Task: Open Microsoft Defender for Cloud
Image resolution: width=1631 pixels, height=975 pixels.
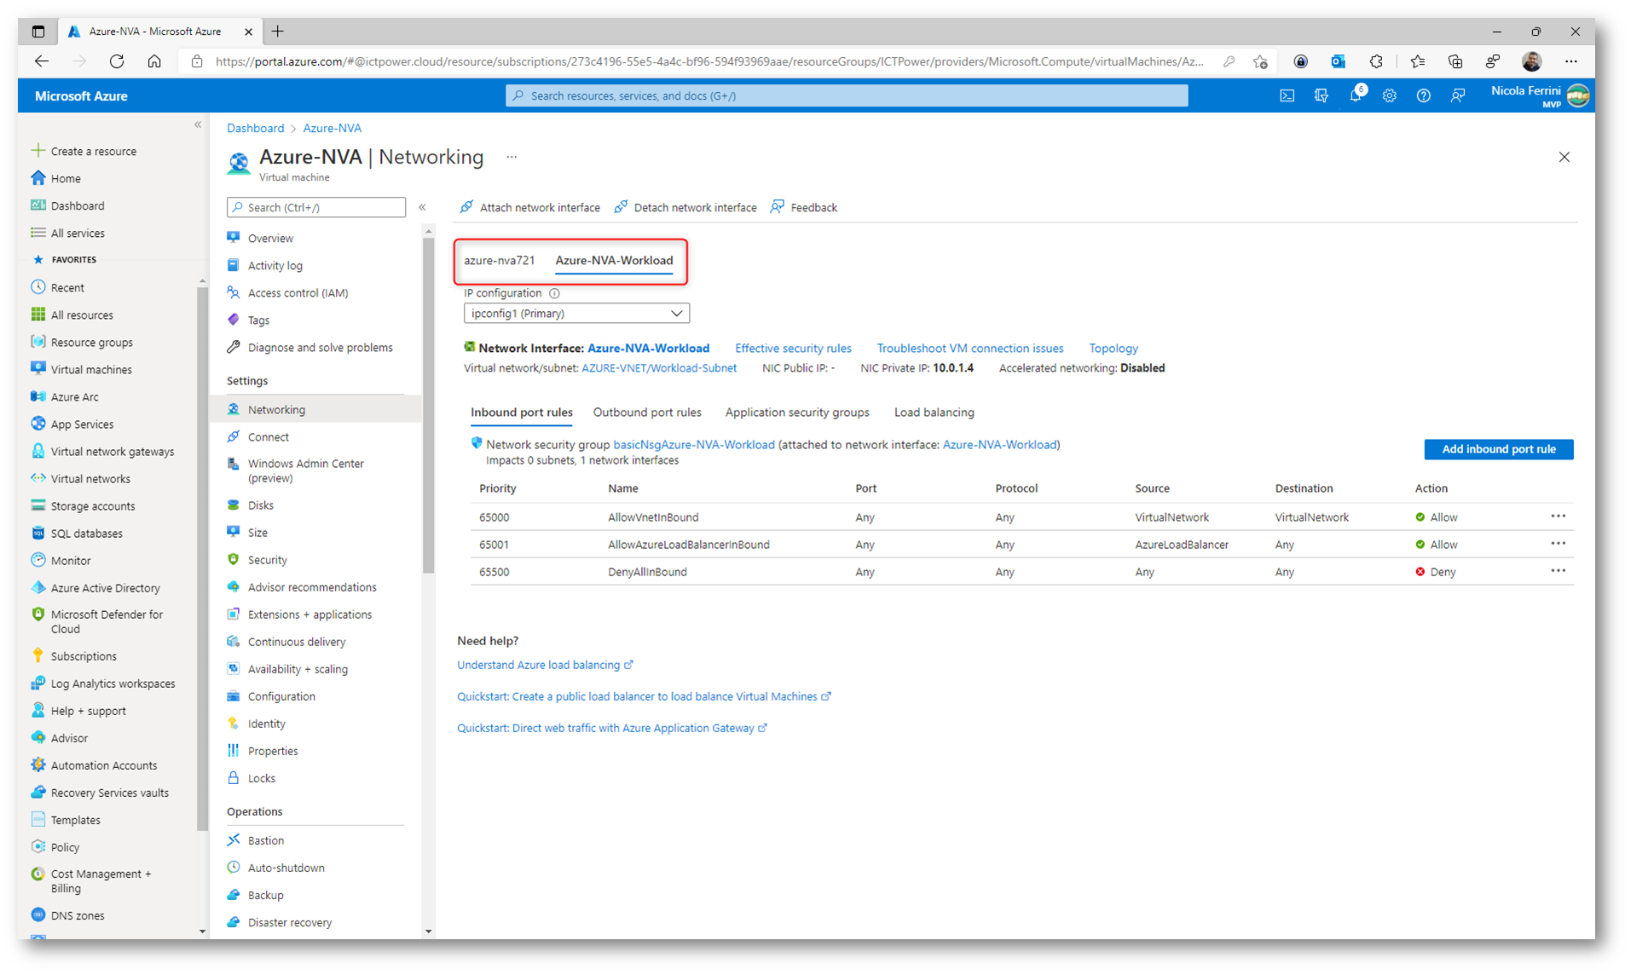Action: (x=106, y=621)
